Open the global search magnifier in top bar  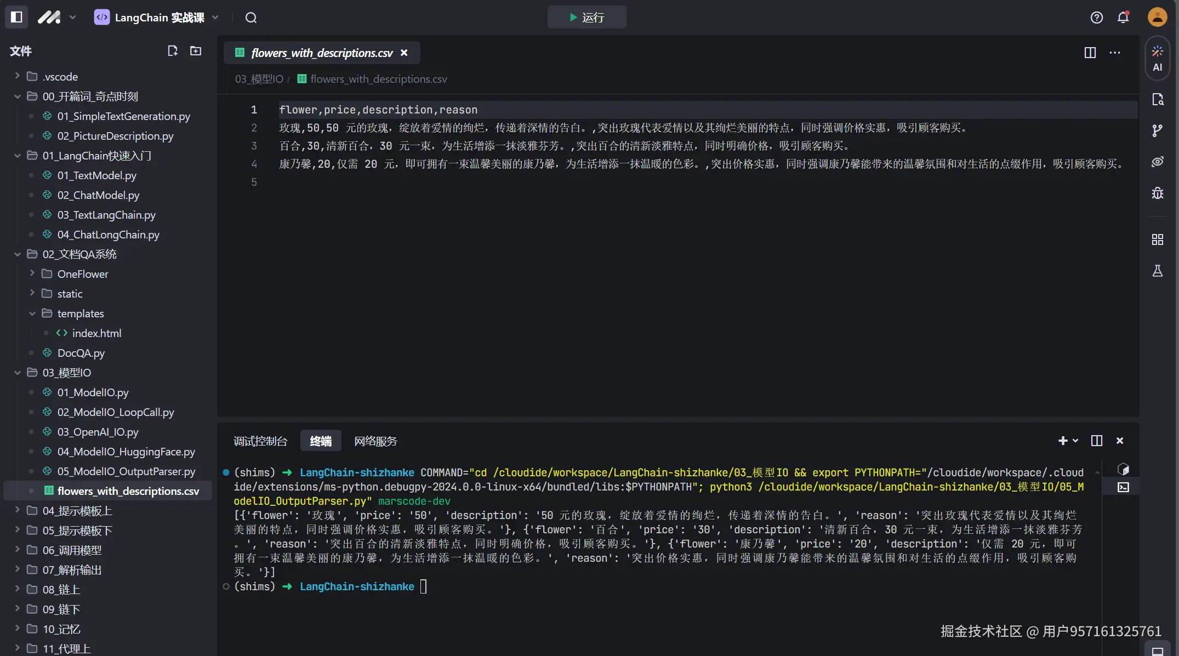pos(251,17)
